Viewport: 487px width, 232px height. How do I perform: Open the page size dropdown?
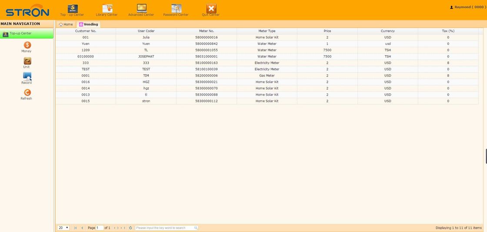(63, 228)
